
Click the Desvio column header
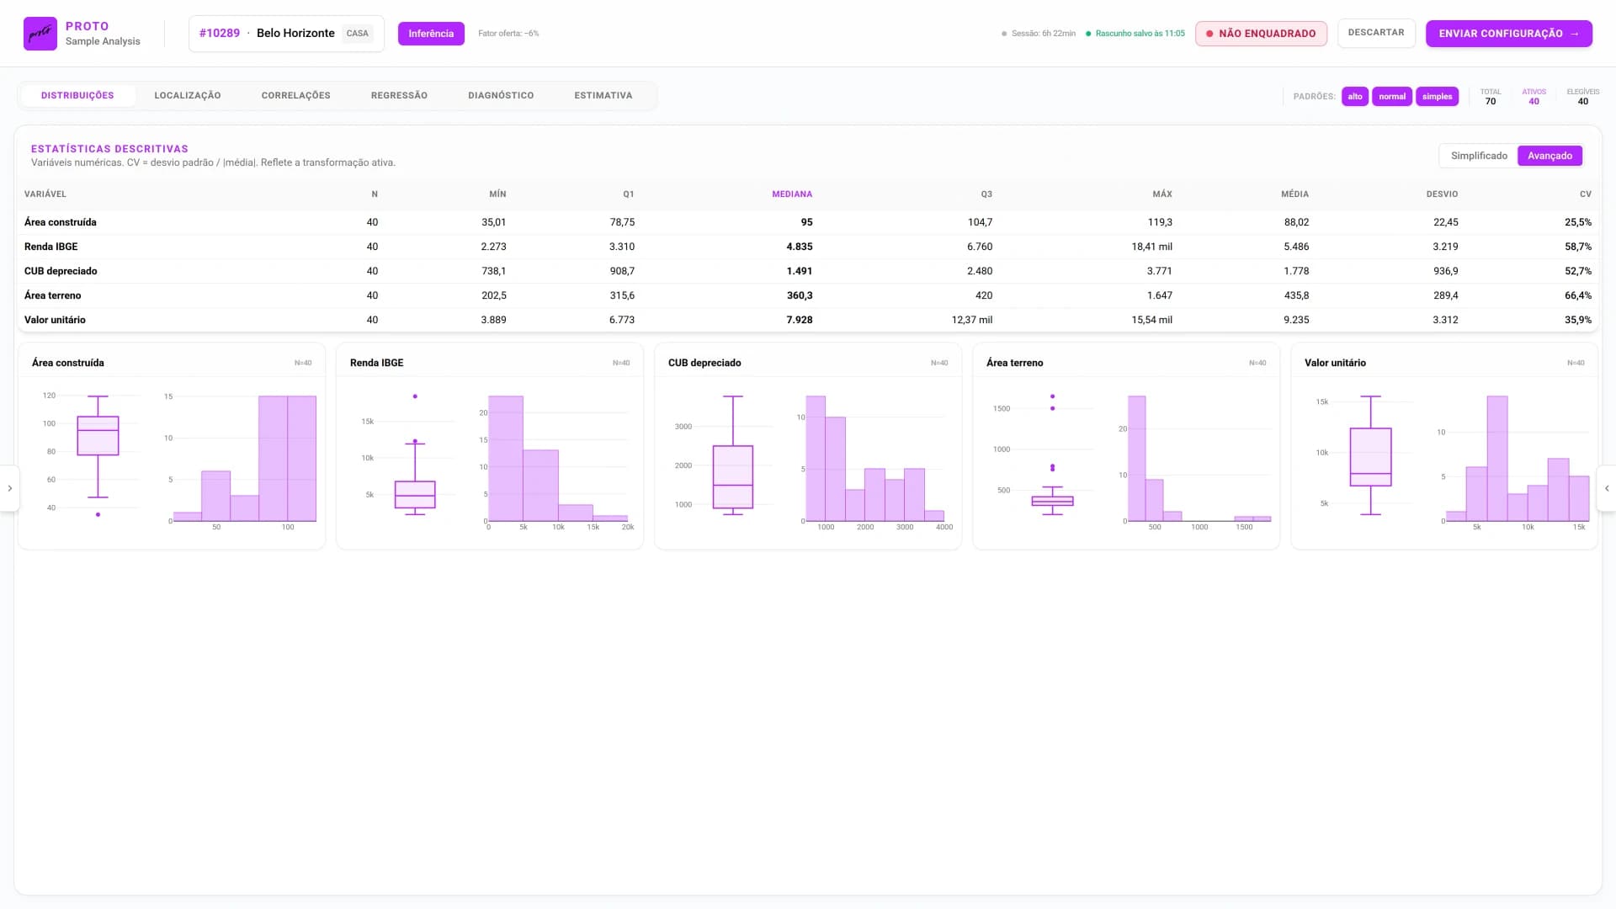point(1442,194)
